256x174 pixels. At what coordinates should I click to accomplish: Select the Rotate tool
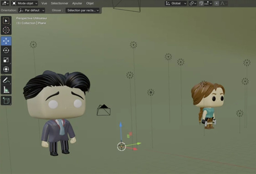tap(6, 50)
